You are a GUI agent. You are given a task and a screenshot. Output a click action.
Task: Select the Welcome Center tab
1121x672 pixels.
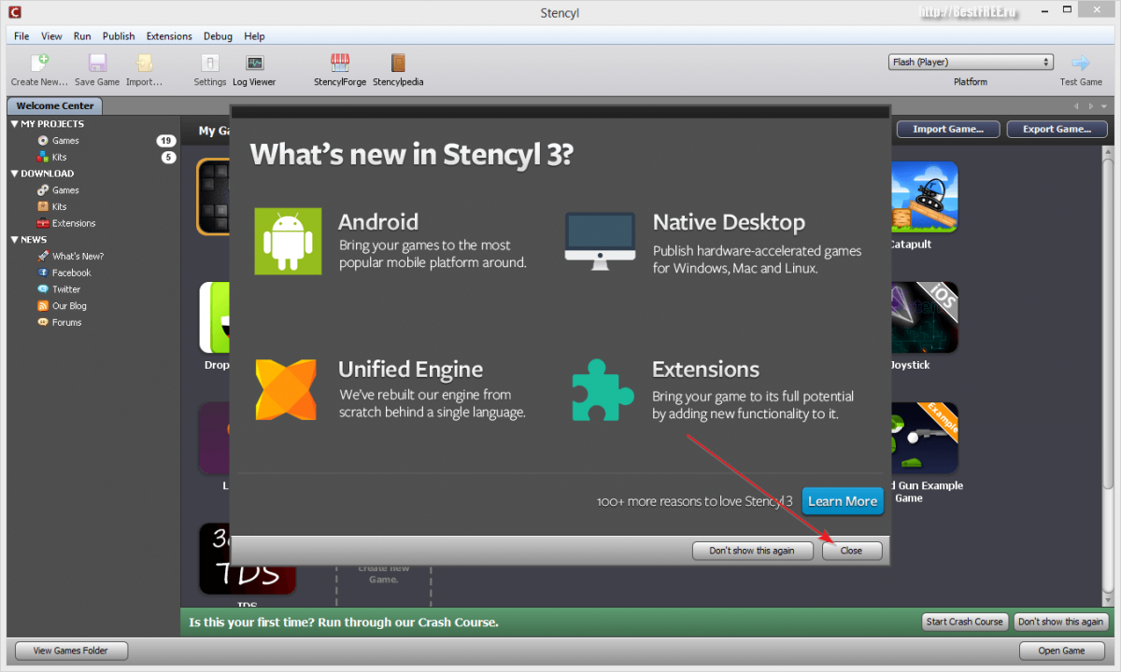point(55,106)
